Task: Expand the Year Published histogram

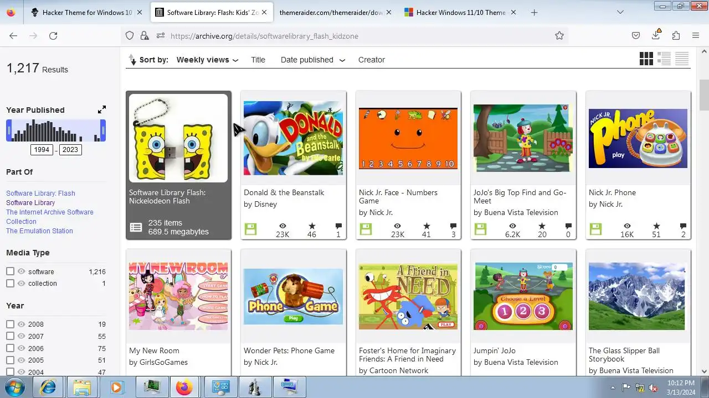Action: tap(102, 109)
